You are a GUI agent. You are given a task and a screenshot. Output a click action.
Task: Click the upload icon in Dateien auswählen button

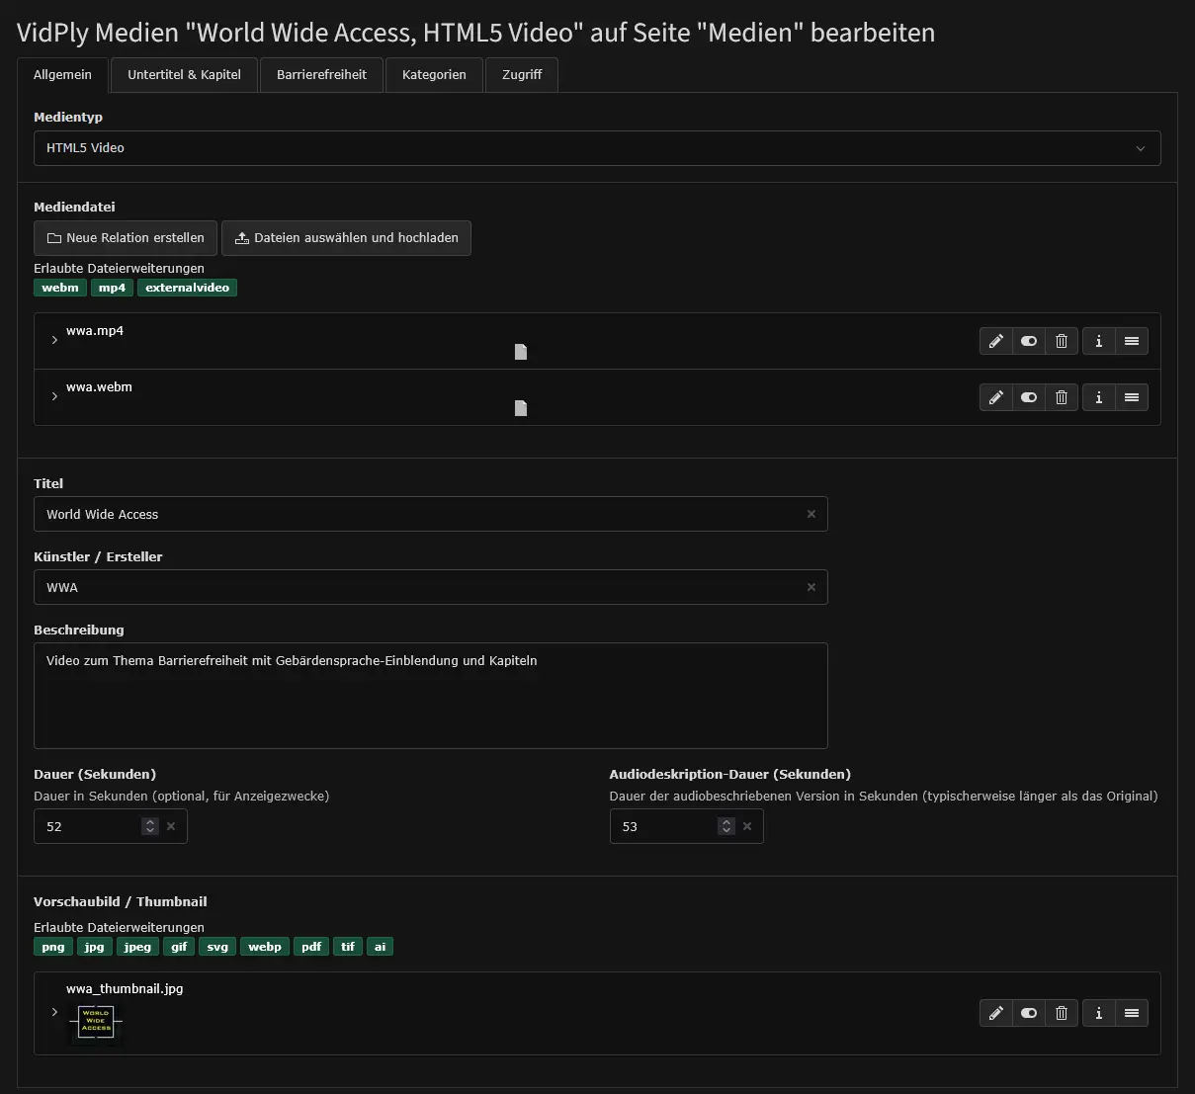click(x=241, y=237)
